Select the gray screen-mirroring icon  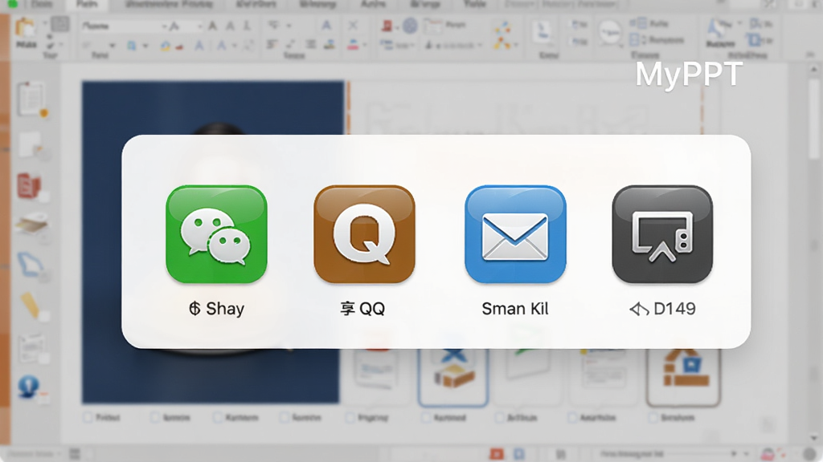click(x=662, y=234)
